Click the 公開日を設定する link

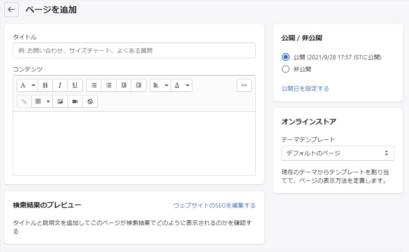[305, 89]
